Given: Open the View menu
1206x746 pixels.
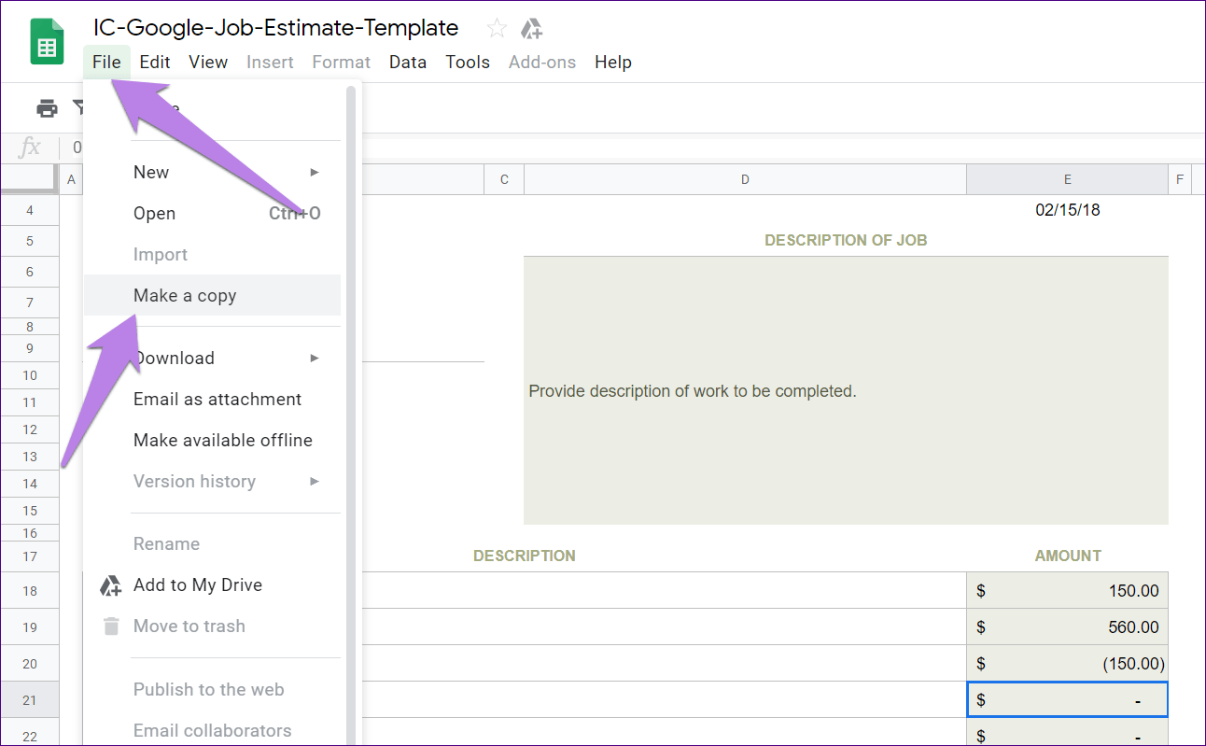Looking at the screenshot, I should click(x=208, y=63).
